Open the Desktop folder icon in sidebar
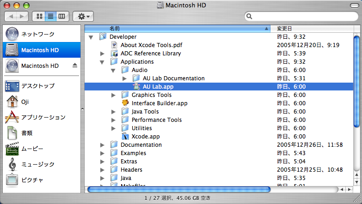This screenshot has width=362, height=204. (x=12, y=86)
